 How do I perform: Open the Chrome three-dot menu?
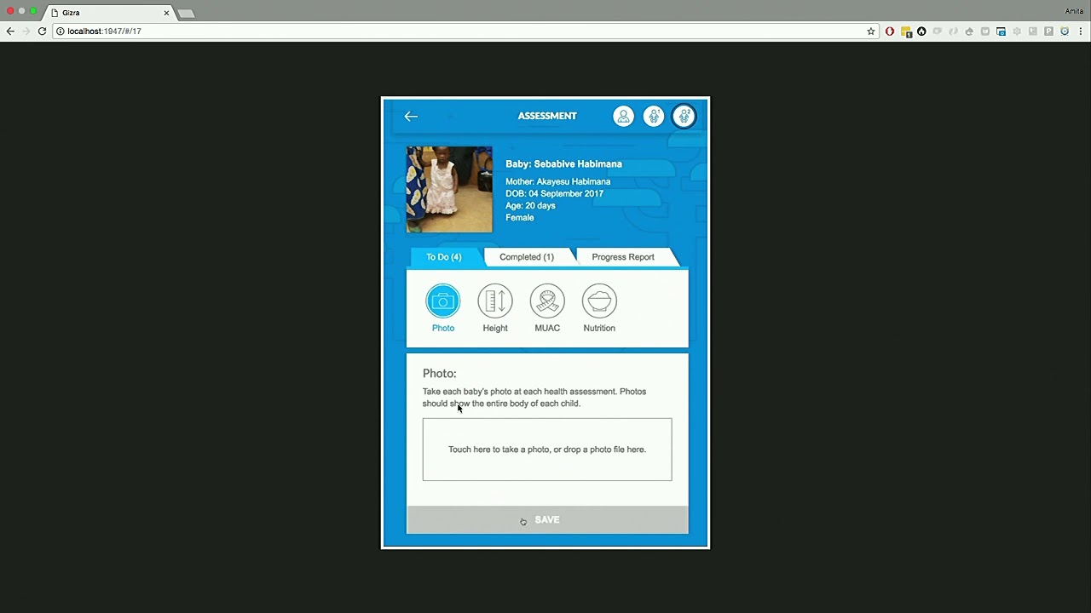click(1081, 32)
